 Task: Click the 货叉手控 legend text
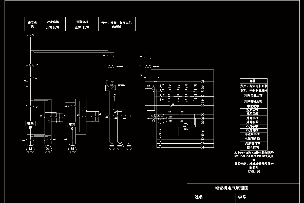coord(253,110)
